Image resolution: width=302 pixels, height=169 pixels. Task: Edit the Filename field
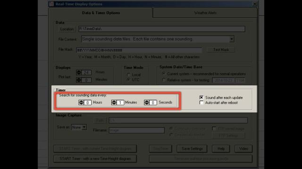point(136,131)
